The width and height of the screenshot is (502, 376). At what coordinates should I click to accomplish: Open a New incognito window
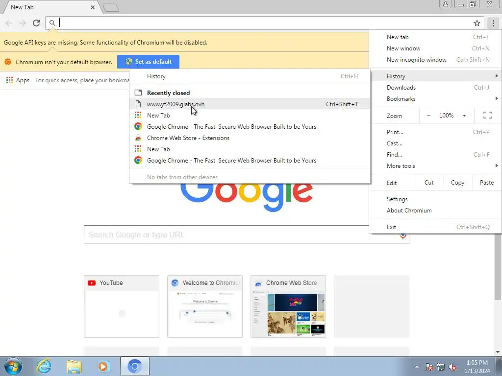(x=435, y=60)
